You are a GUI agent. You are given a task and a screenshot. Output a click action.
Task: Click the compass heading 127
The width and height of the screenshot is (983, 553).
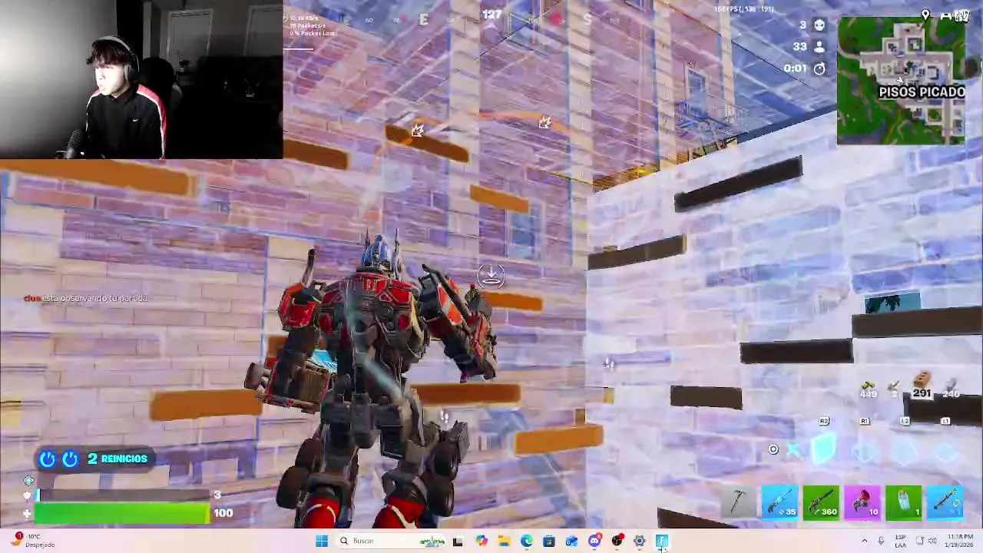click(491, 14)
